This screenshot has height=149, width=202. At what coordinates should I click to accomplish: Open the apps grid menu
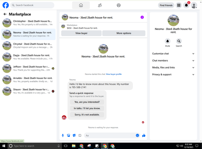pyautogui.click(x=179, y=5)
